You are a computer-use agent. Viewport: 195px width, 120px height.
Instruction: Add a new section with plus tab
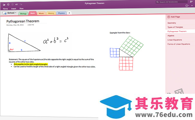pyautogui.click(x=69, y=13)
